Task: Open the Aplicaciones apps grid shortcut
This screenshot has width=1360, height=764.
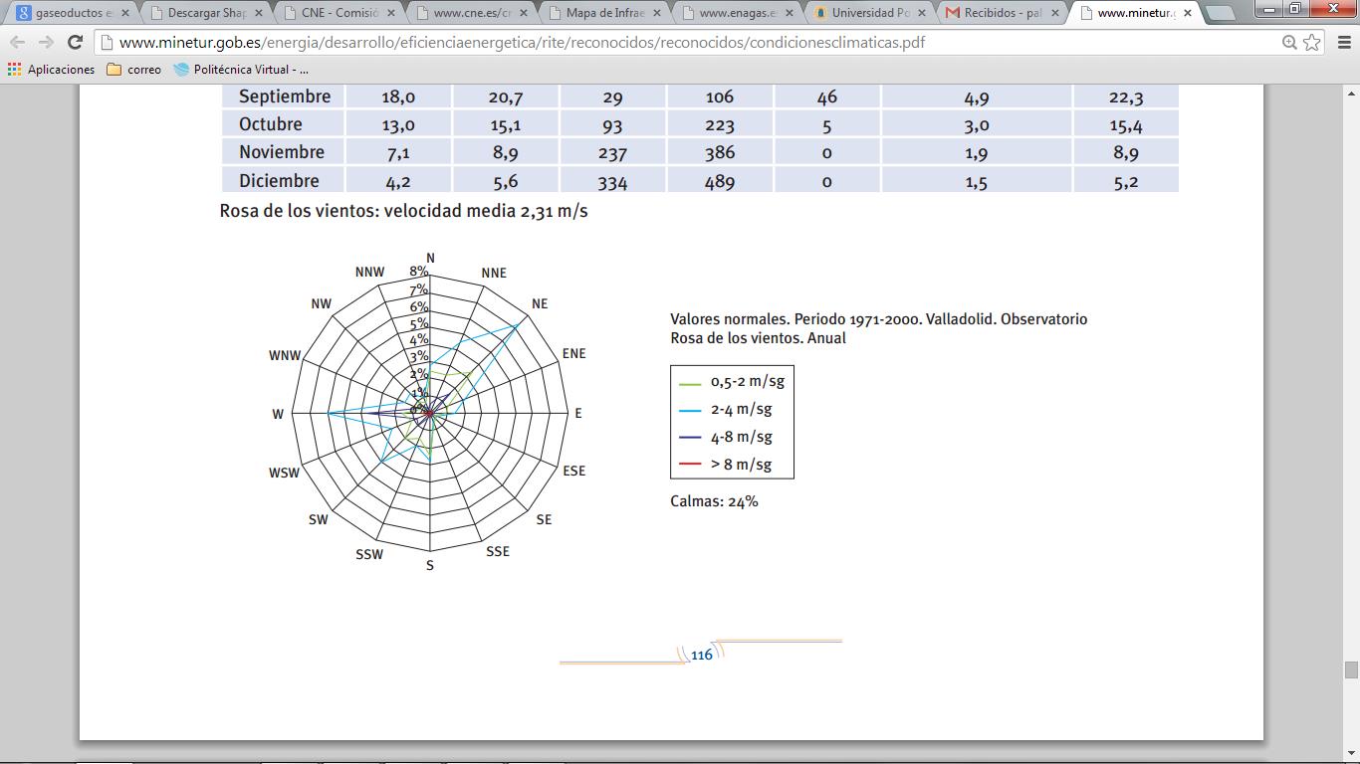Action: [52, 70]
